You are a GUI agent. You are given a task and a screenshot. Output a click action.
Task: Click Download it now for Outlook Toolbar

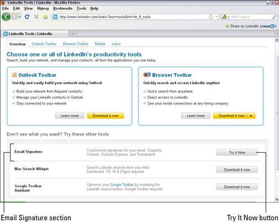pos(105,115)
